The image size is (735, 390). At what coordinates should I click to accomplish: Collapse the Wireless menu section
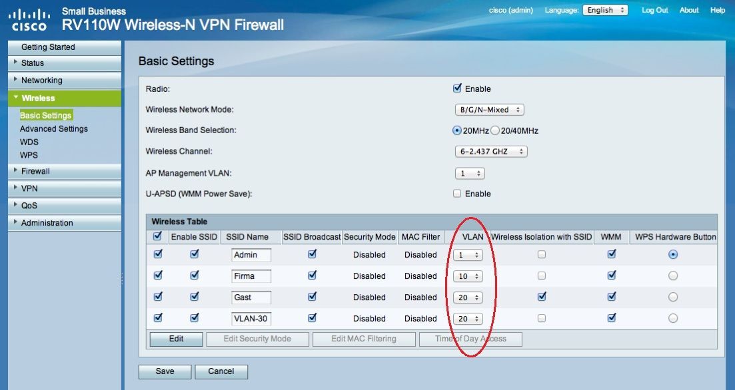click(x=65, y=98)
